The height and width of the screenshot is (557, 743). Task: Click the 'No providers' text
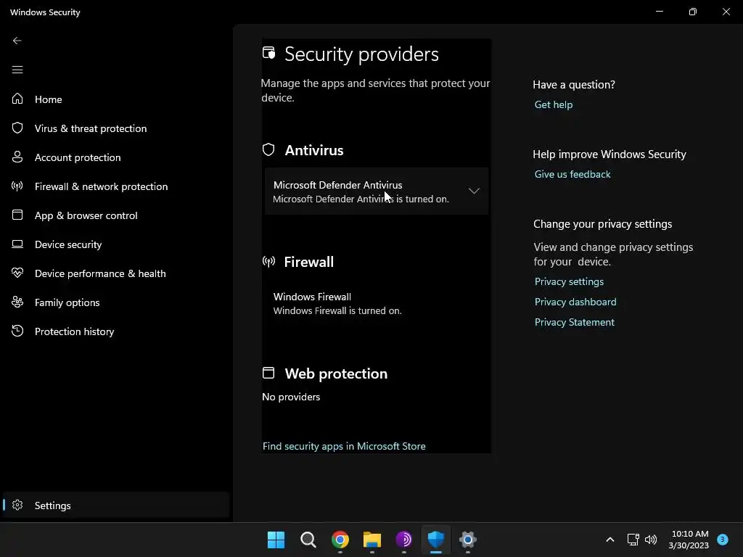pos(291,397)
